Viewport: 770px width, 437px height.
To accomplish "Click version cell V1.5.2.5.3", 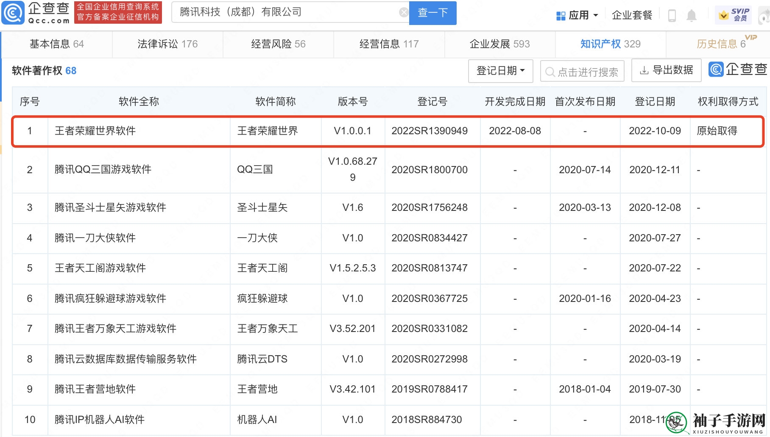I will 353,268.
